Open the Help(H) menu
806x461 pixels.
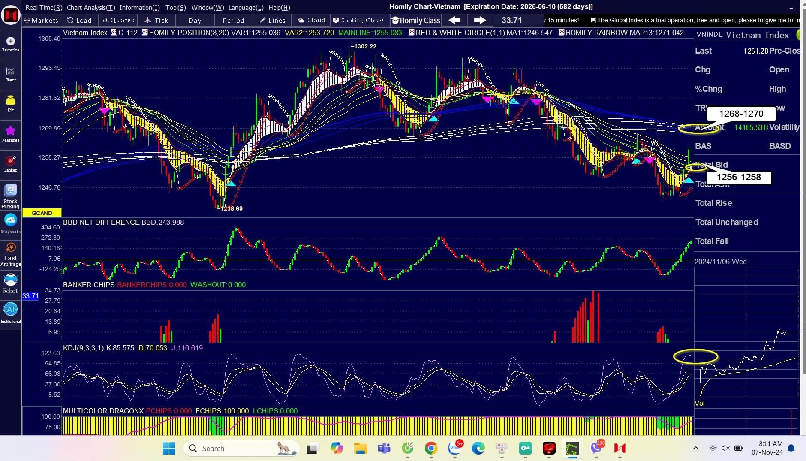click(x=279, y=7)
